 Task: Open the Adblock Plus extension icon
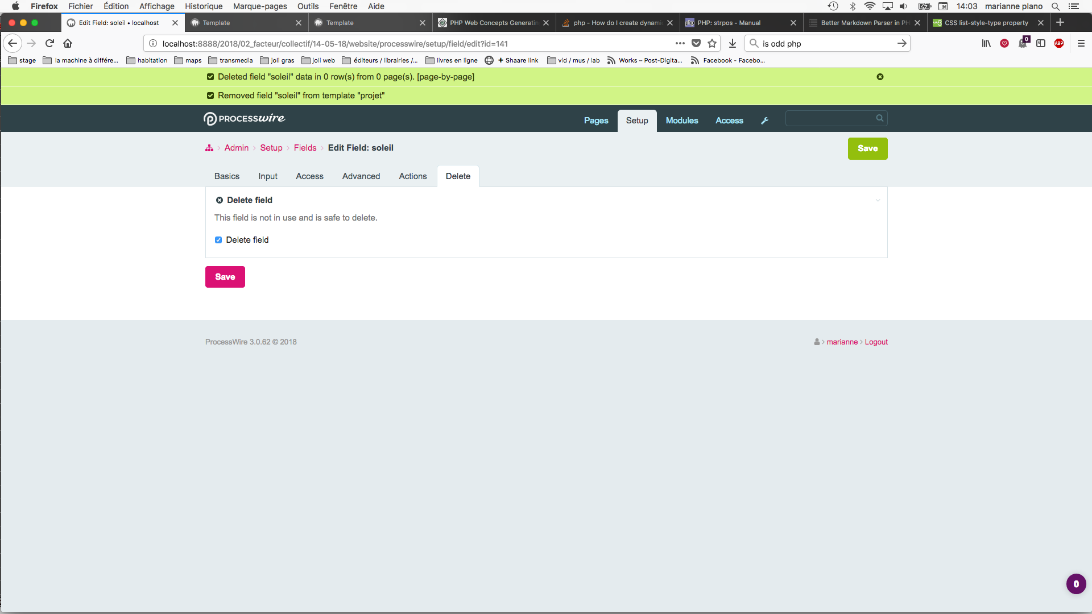pyautogui.click(x=1059, y=43)
